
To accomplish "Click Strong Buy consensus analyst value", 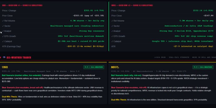I will pyautogui.click(x=91, y=31).
